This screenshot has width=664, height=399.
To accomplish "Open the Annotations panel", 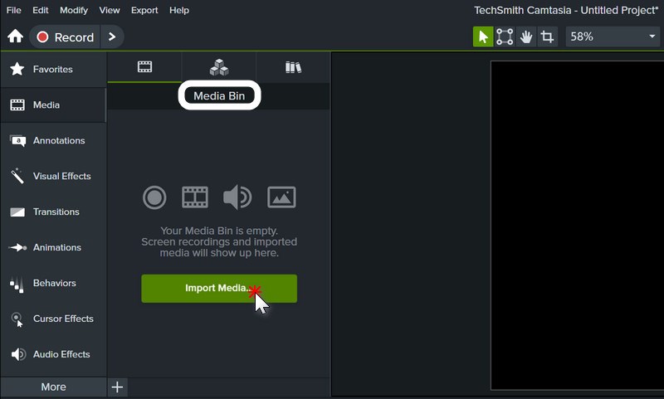I will click(x=52, y=141).
